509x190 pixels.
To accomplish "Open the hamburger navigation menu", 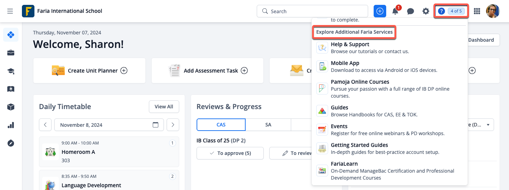I will [x=10, y=11].
